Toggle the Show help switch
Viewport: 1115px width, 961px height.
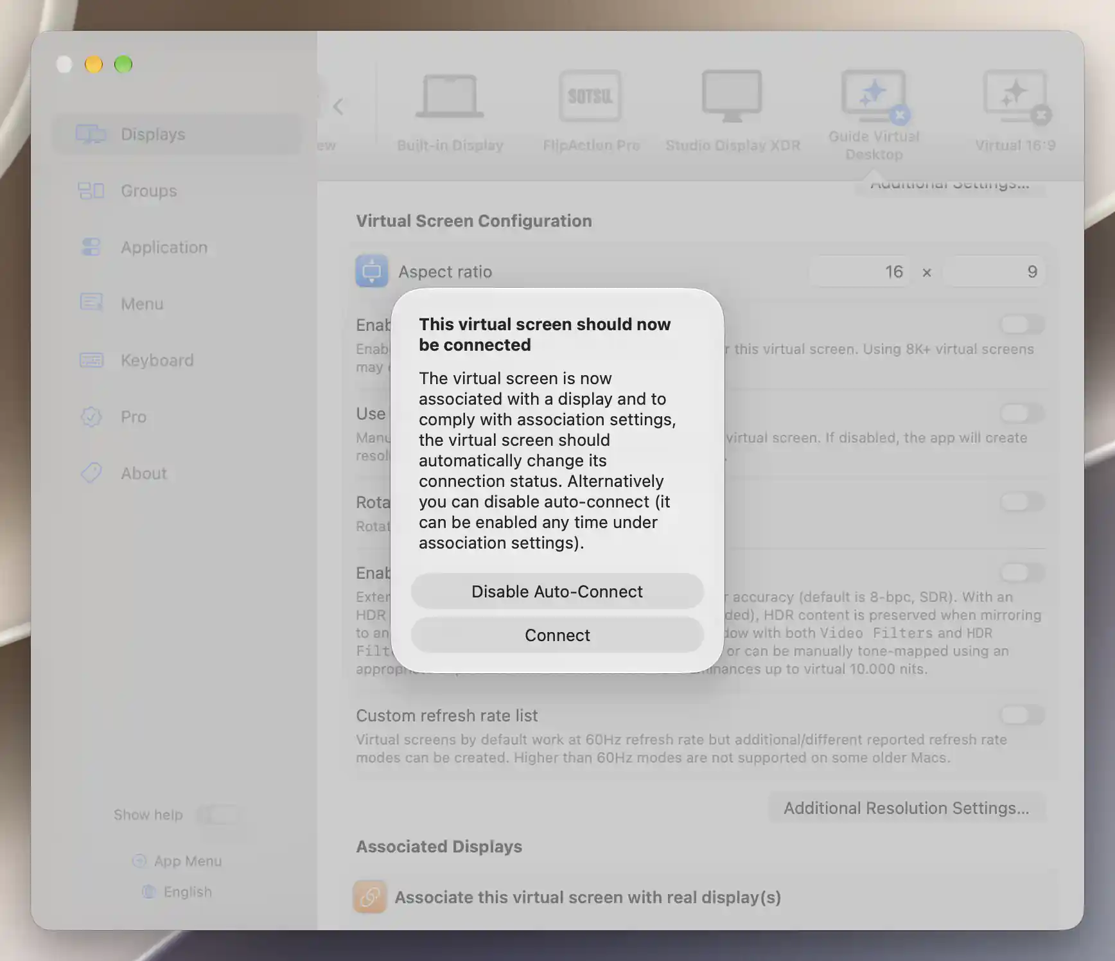(218, 815)
